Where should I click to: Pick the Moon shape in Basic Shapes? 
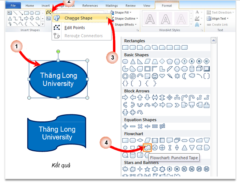coord(184,76)
